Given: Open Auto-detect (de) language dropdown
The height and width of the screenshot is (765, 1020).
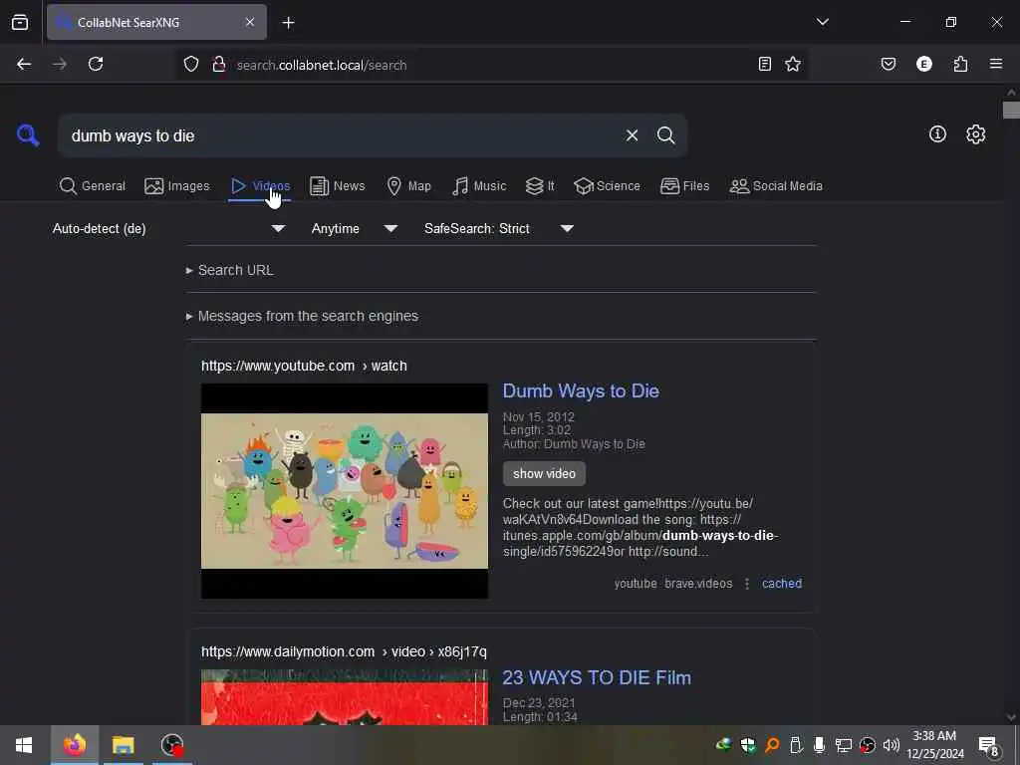Looking at the screenshot, I should pyautogui.click(x=169, y=229).
